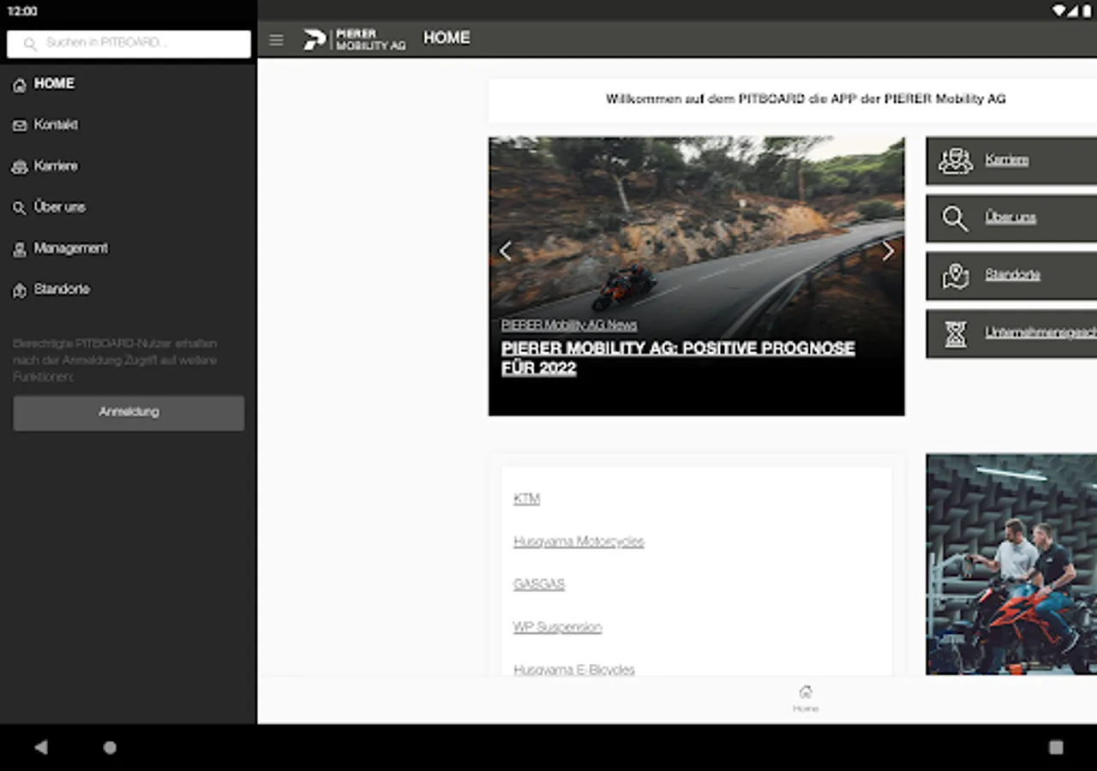This screenshot has height=771, width=1097.
Task: Open the PIERER Mobility AG News link
Action: tap(569, 326)
